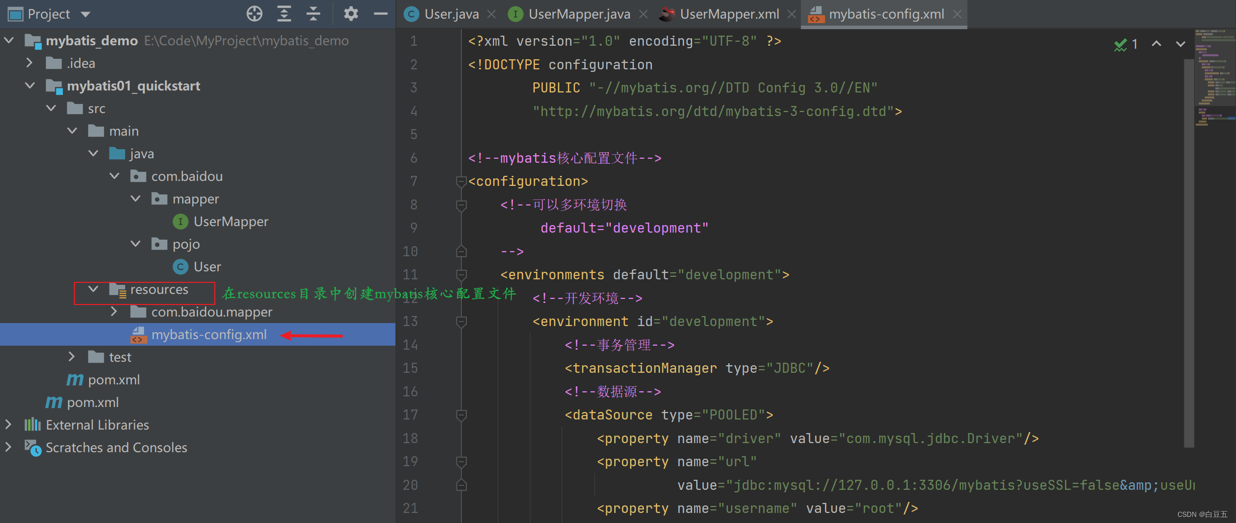Screen dimensions: 1236x523
Task: Collapse the com.baidou package
Action: click(x=115, y=176)
